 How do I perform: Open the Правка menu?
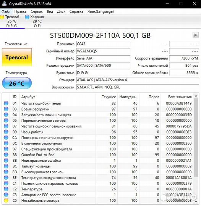point(20,11)
